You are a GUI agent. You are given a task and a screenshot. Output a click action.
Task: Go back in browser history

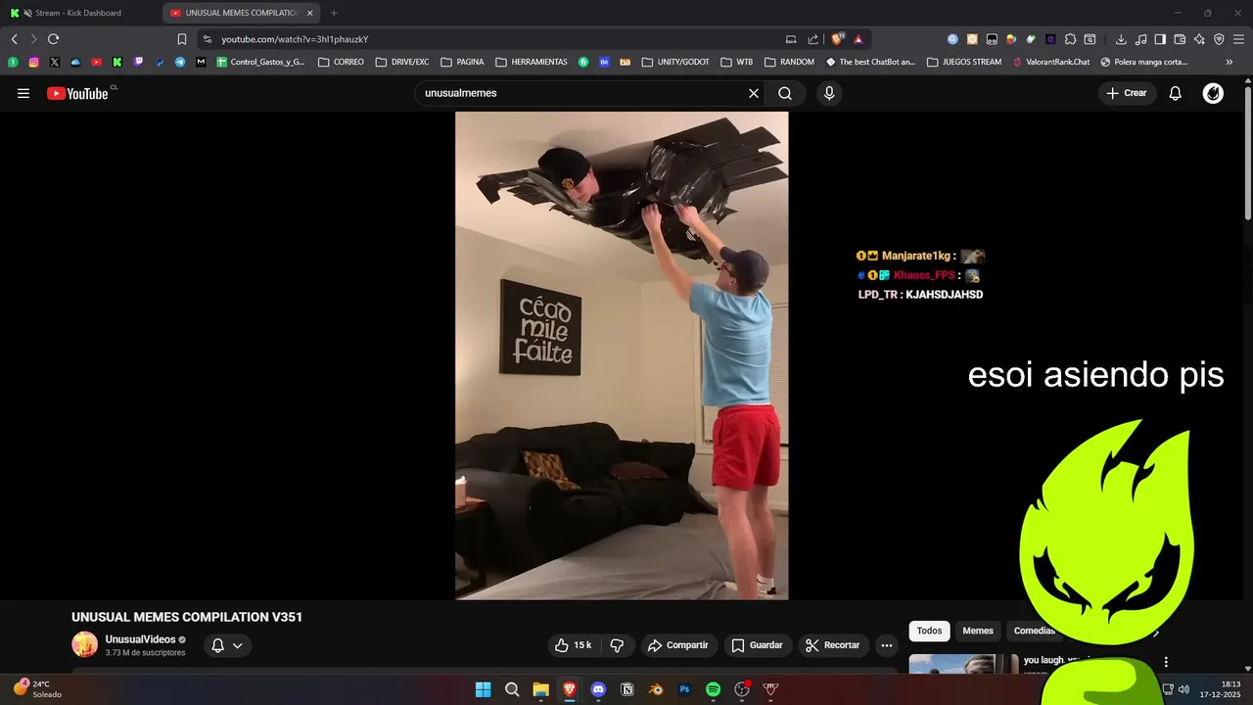coord(15,39)
